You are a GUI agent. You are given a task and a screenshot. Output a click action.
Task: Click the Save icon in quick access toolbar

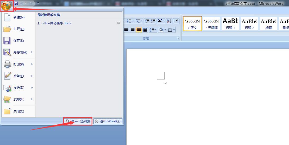(x=16, y=3)
